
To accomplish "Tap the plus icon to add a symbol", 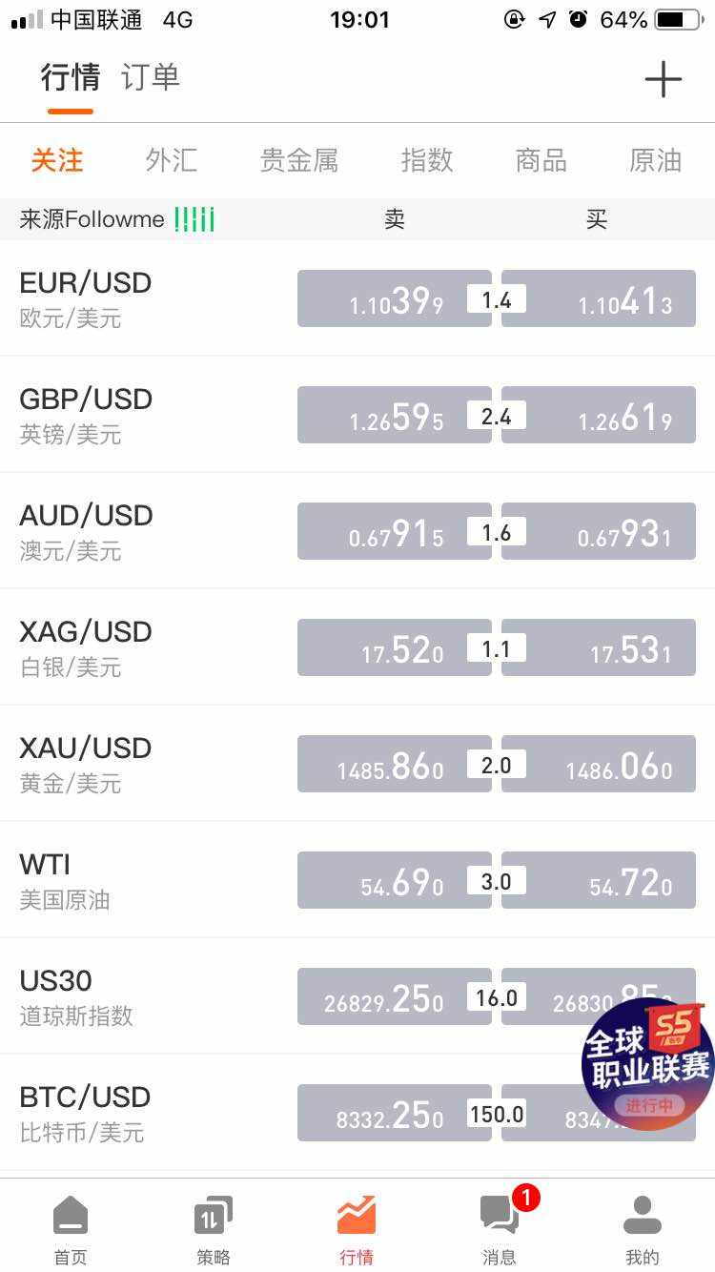I will click(x=663, y=79).
